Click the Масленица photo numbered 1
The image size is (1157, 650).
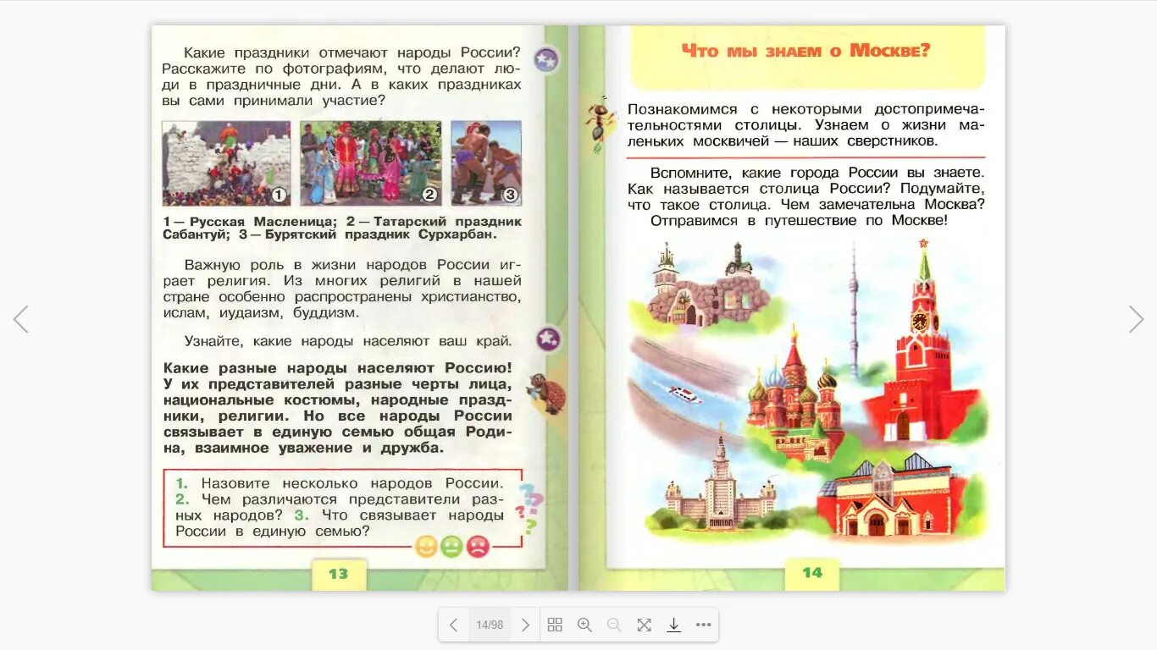(x=226, y=163)
